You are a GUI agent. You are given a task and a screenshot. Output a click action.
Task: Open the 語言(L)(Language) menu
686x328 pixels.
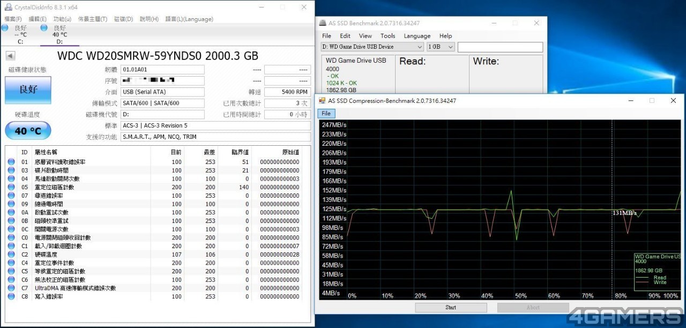click(189, 19)
